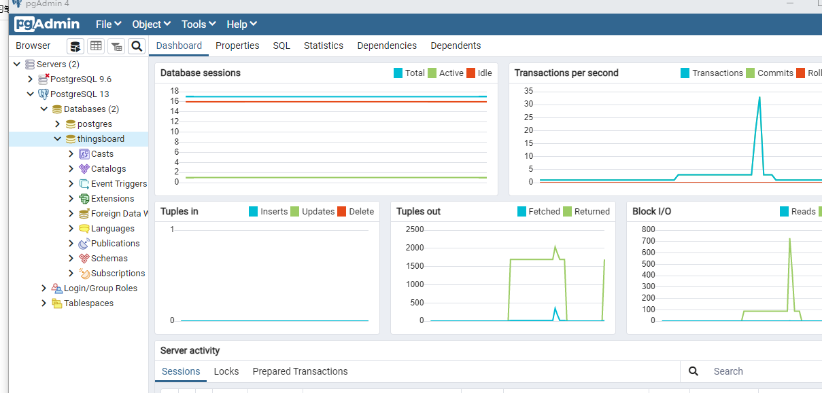Viewport: 822px width, 393px height.
Task: Click the Servers group icon
Action: pos(30,64)
